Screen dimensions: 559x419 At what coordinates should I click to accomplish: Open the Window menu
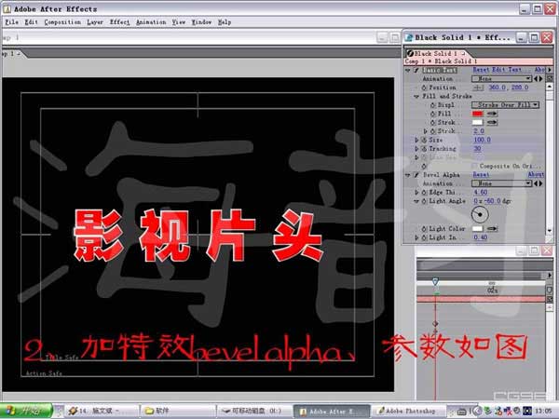click(x=201, y=22)
